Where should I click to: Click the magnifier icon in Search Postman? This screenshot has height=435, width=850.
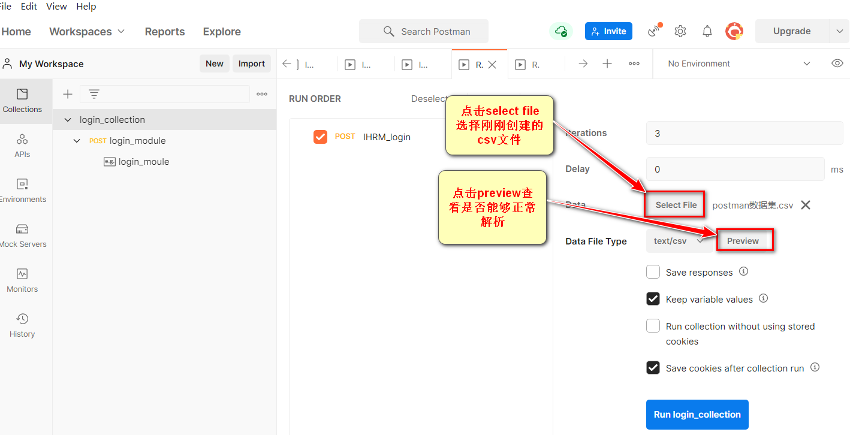click(x=389, y=31)
